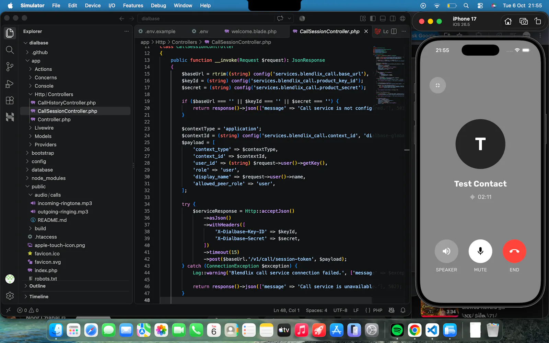
Task: Open the chat icon in the VS Code title bar
Action: coord(280,19)
